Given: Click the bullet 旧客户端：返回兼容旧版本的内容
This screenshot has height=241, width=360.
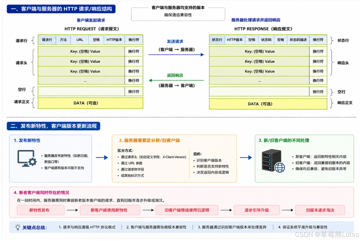Looking at the screenshot, I should coord(322,163).
